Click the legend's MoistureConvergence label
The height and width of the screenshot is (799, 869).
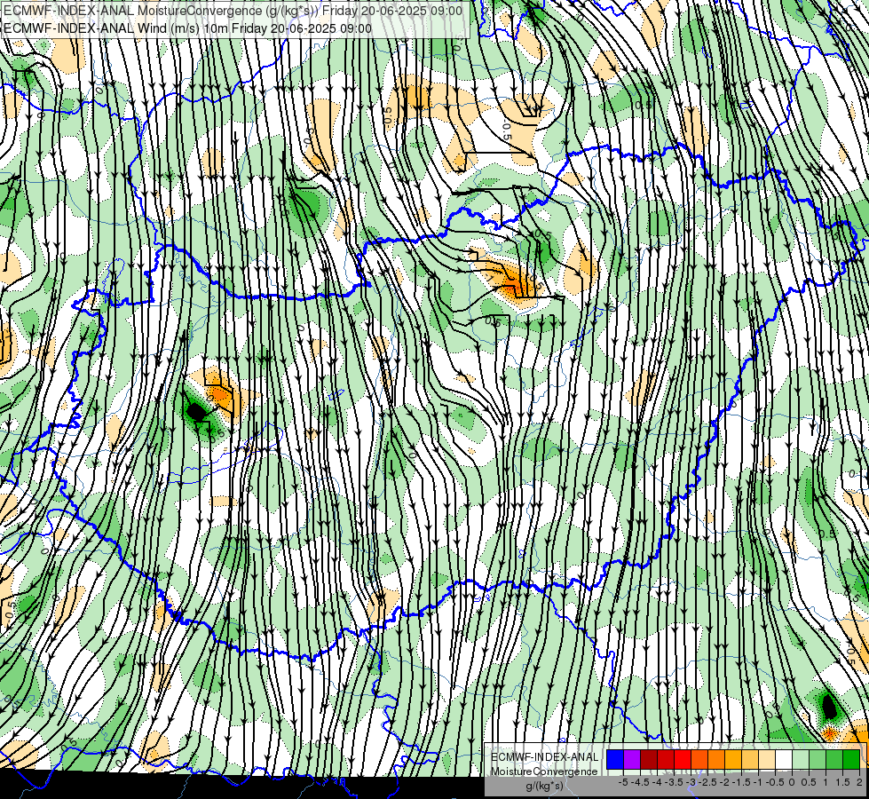(x=544, y=771)
